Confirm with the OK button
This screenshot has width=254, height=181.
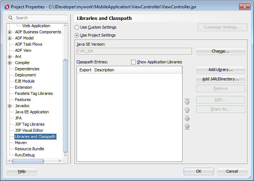199,171
